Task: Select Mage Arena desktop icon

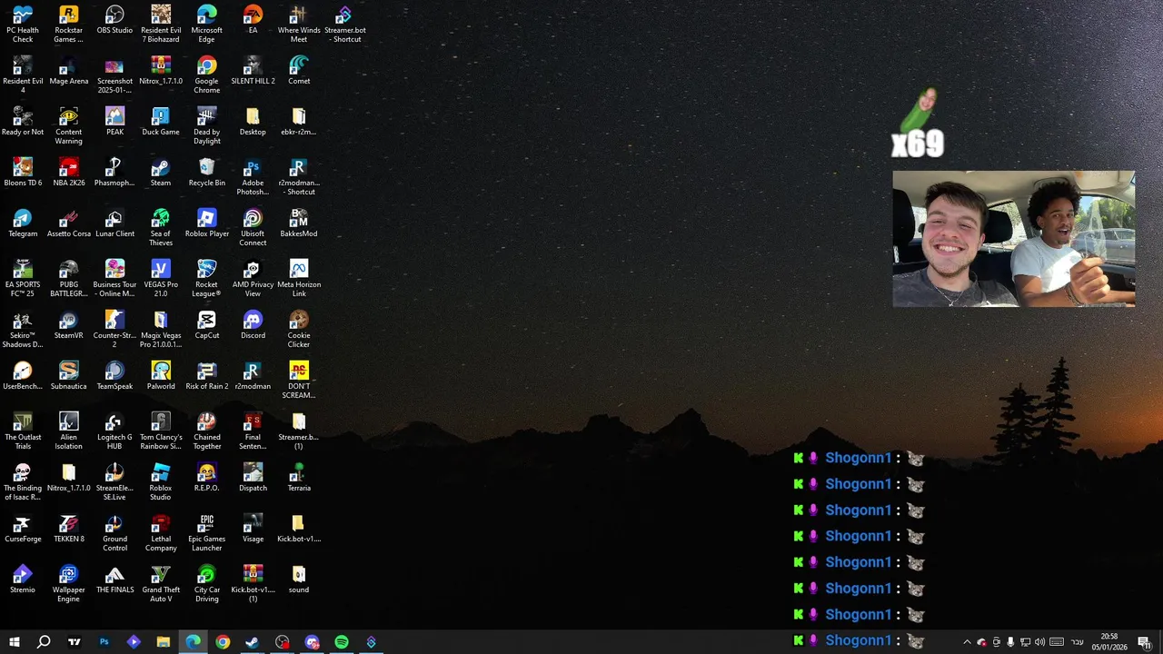Action: pyautogui.click(x=68, y=70)
